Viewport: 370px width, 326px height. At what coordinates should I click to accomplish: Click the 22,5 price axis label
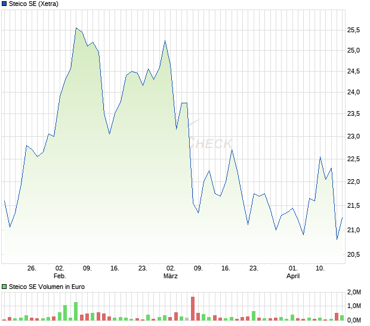353,159
